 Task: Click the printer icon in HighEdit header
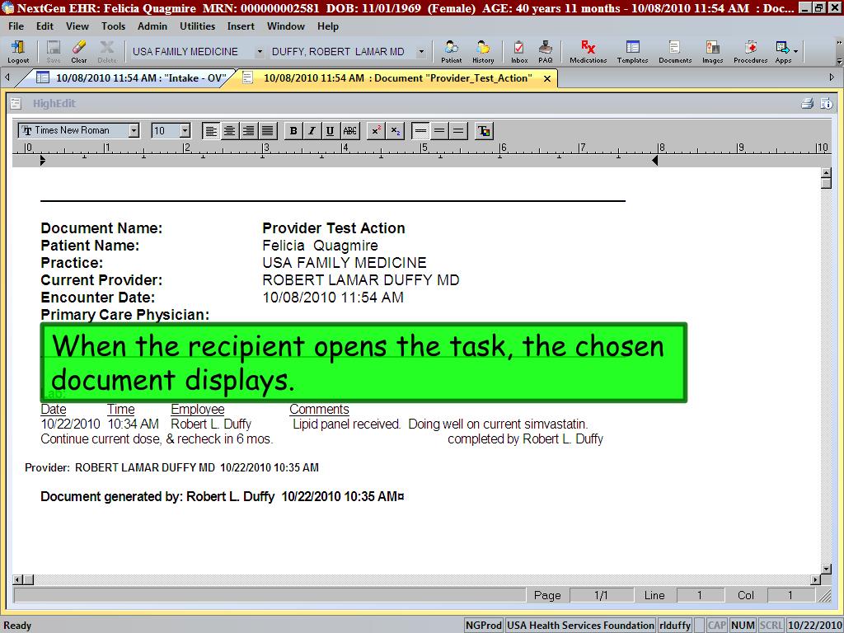(807, 103)
